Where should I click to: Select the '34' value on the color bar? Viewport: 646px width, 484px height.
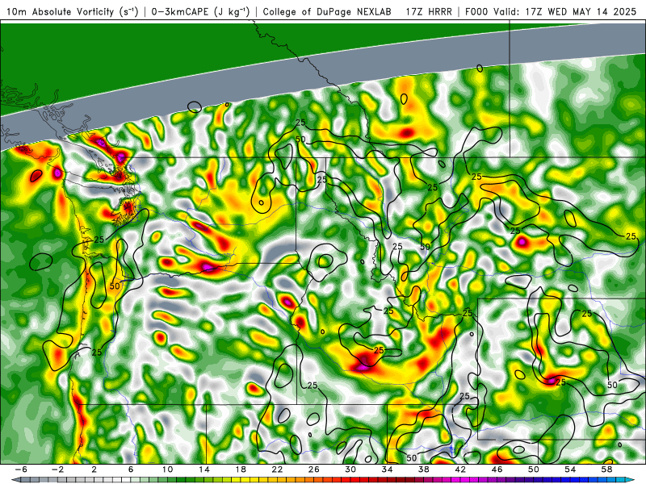(388, 469)
